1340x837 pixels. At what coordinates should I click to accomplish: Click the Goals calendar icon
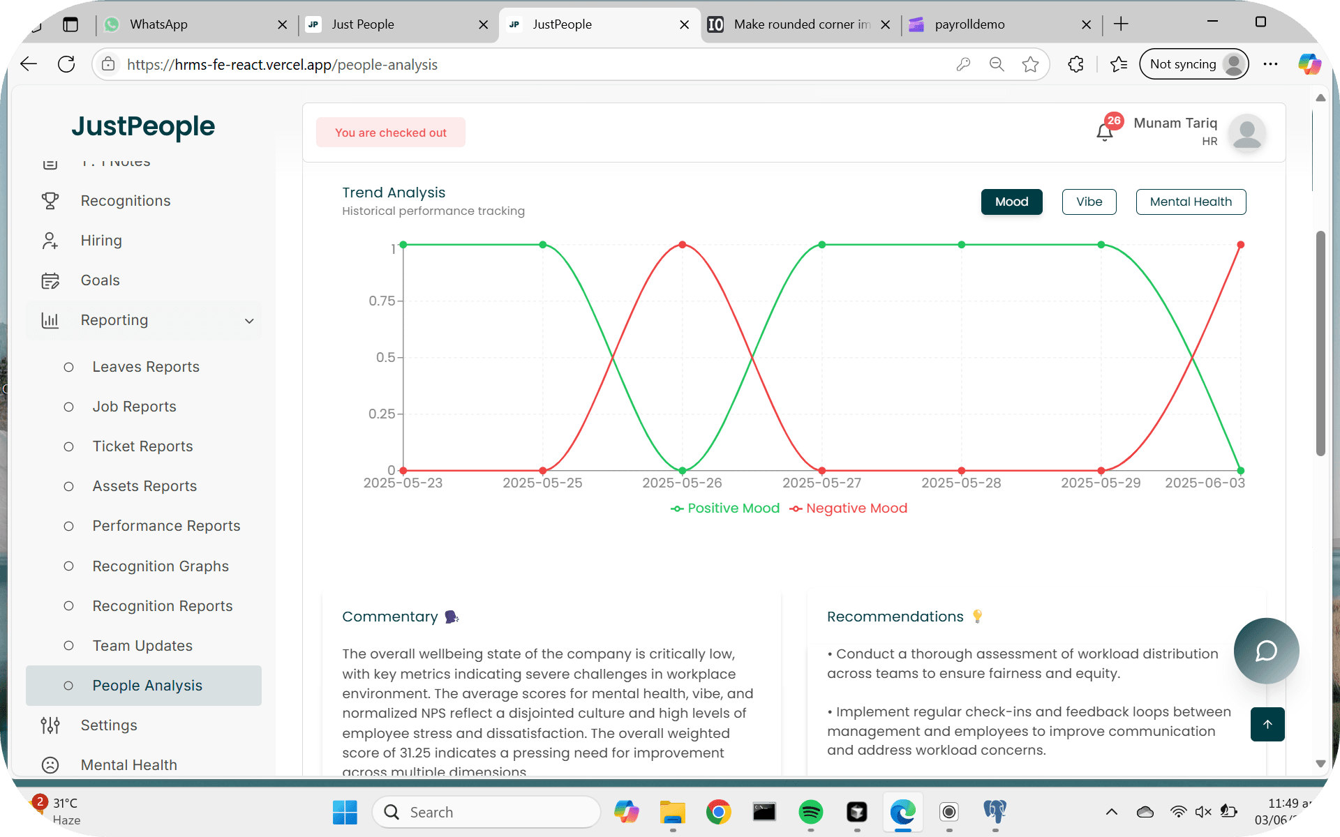[50, 280]
